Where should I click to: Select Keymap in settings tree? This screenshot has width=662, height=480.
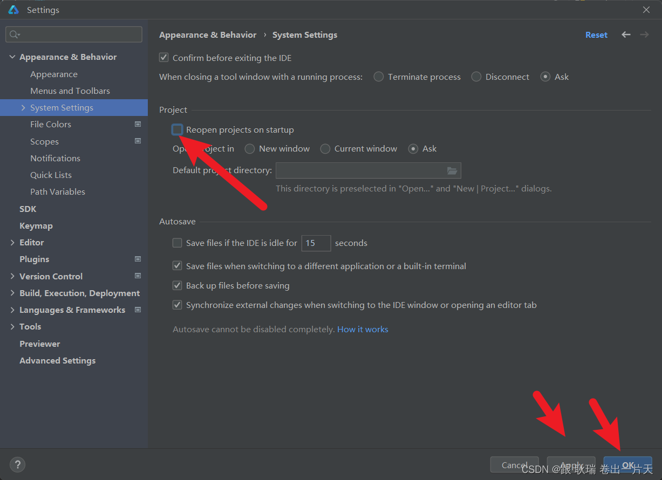36,225
